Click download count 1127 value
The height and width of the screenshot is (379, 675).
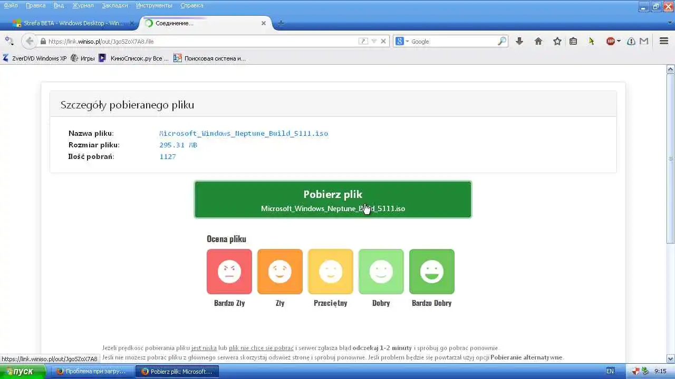168,157
